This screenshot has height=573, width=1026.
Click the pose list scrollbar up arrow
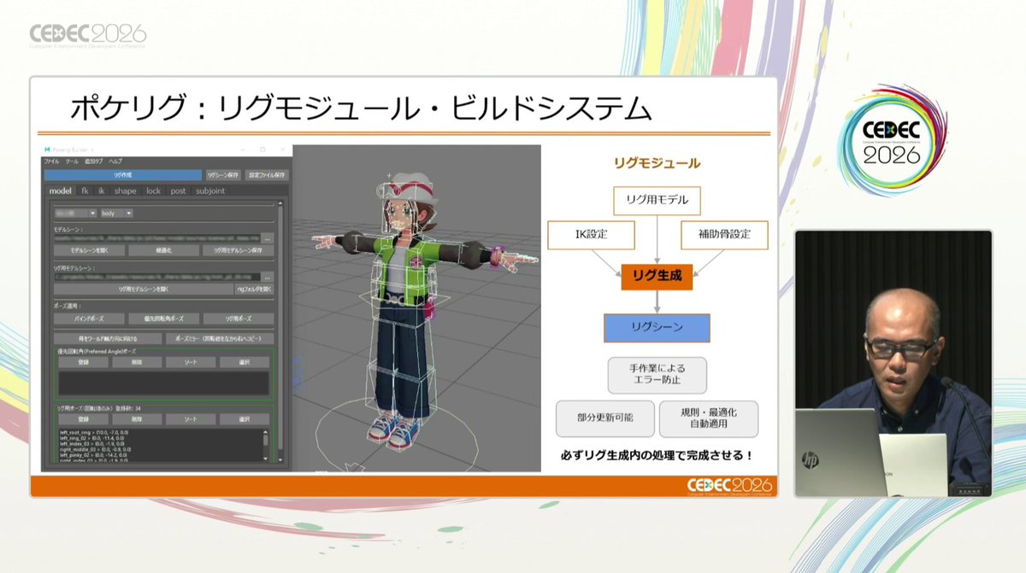pyautogui.click(x=267, y=431)
